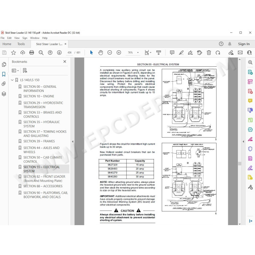The height and width of the screenshot is (255, 255).
Task: Add a sticky note comment
Action: [x=172, y=52]
